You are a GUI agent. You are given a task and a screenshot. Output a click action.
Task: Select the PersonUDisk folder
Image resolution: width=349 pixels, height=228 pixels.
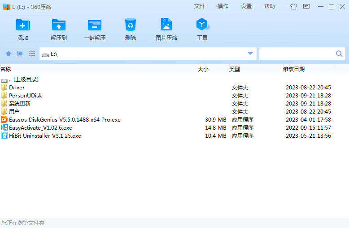tap(25, 96)
